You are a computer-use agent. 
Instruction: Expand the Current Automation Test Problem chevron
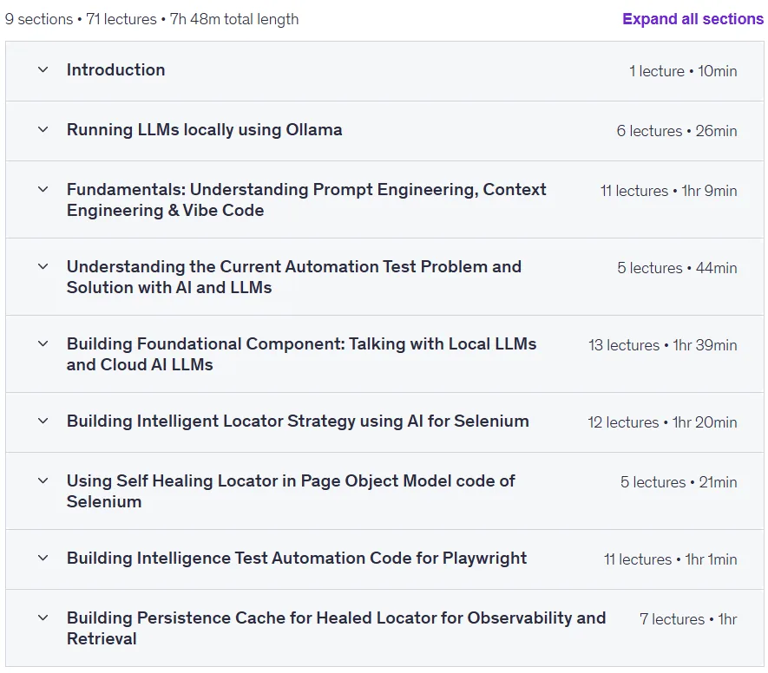[x=43, y=267]
